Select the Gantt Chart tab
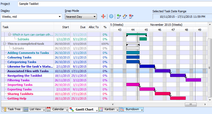The image size is (212, 114). tap(83, 109)
